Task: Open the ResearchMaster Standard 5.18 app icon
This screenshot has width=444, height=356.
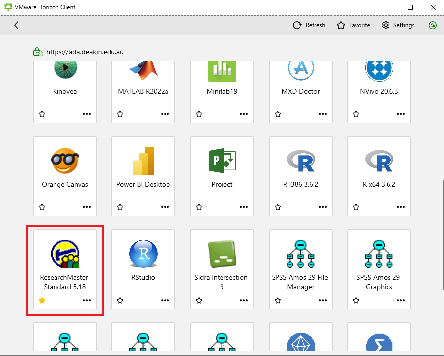Action: point(65,254)
